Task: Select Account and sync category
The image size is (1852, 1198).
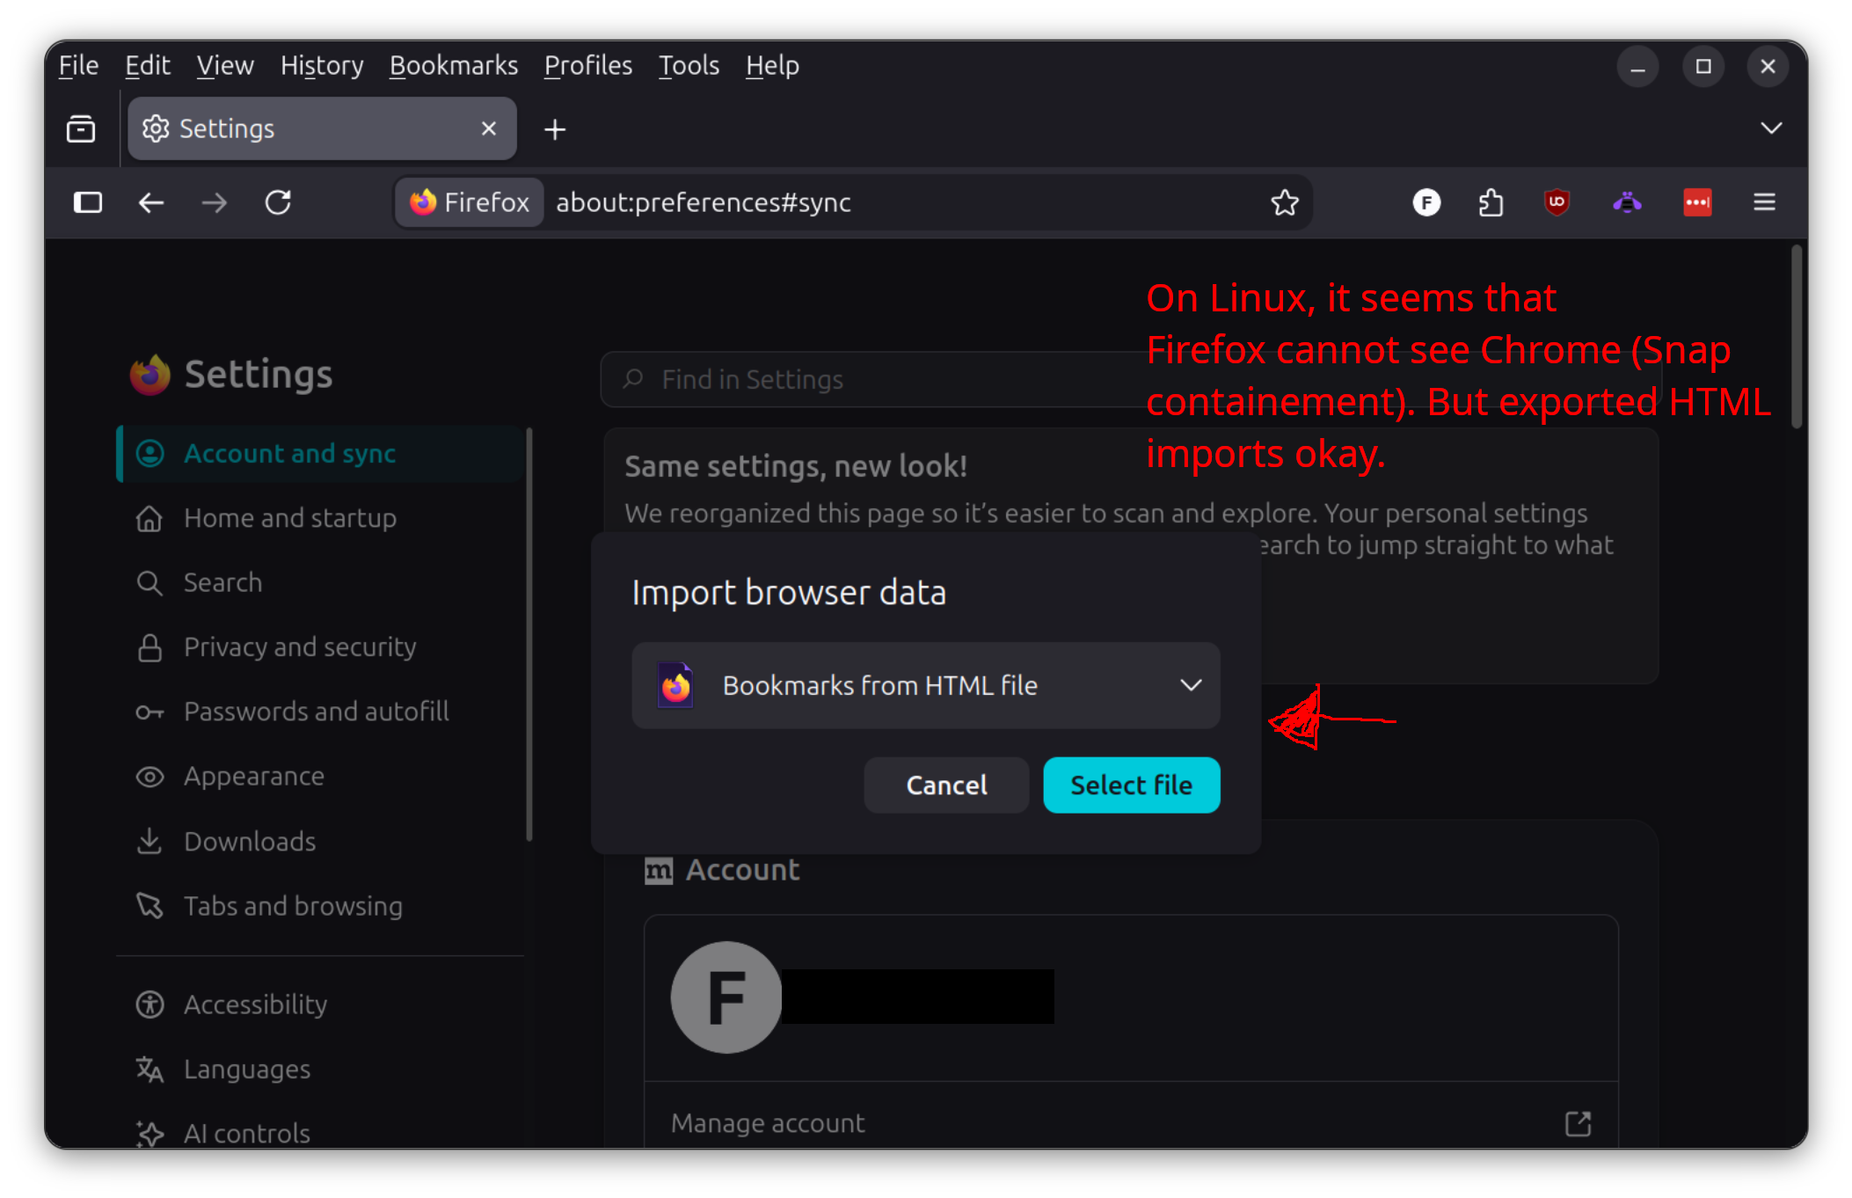Action: [x=320, y=454]
